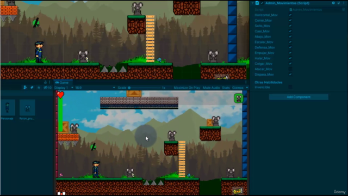Enable the Invencible checkbox
The width and height of the screenshot is (348, 196).
[x=290, y=87]
